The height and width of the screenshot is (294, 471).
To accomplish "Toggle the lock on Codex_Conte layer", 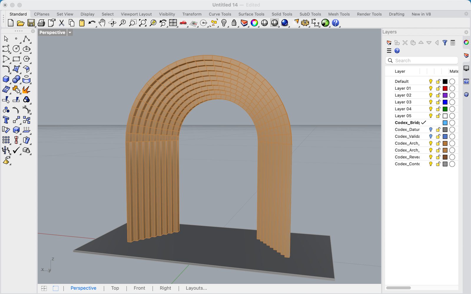I will click(x=438, y=164).
